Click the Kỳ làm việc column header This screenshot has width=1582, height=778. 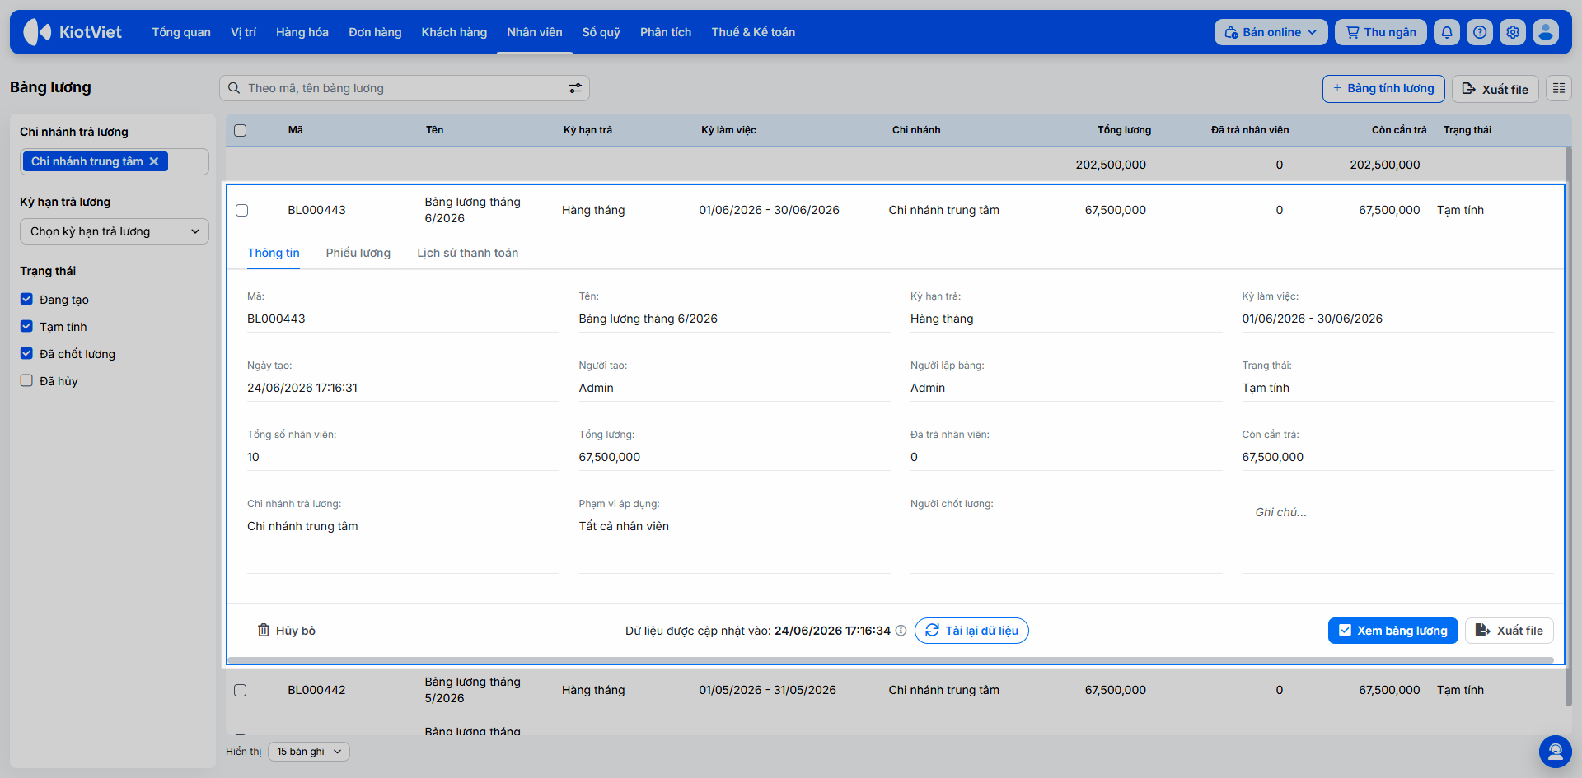tap(728, 130)
